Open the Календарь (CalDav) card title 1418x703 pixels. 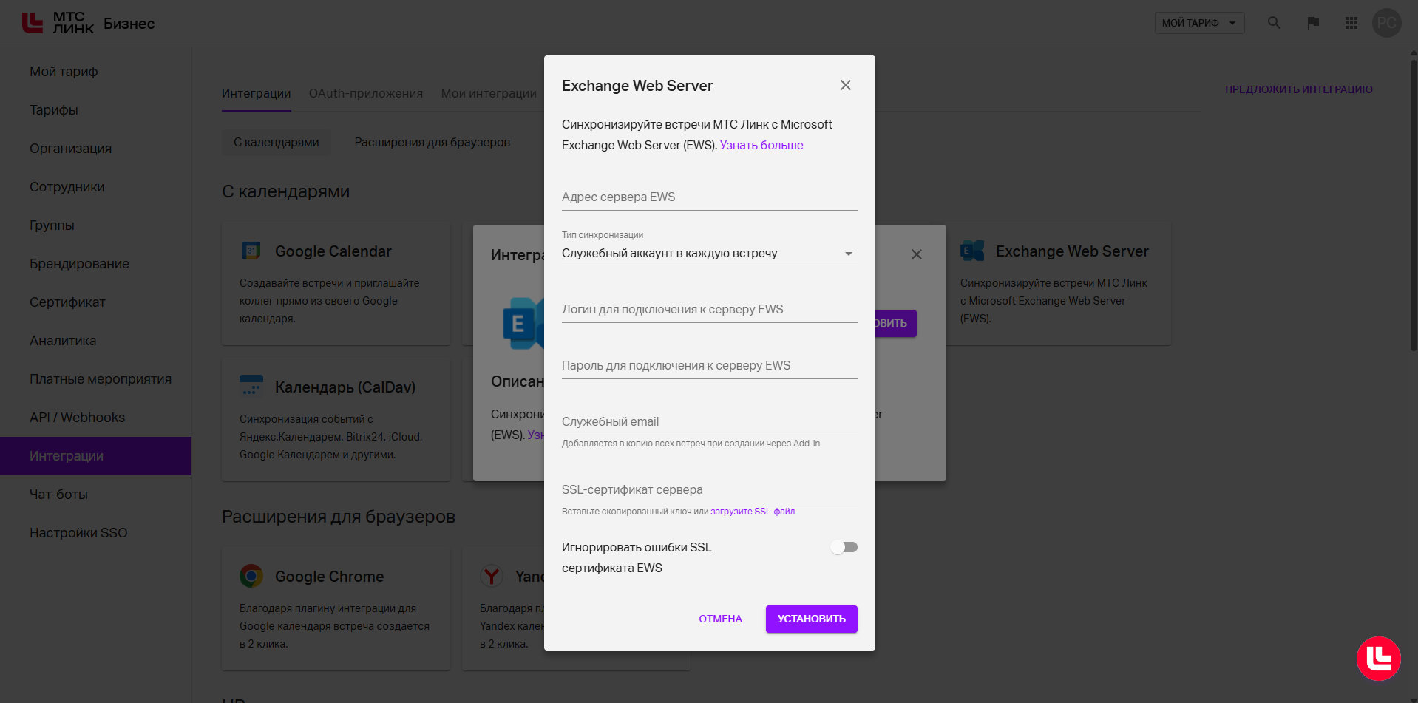point(345,387)
